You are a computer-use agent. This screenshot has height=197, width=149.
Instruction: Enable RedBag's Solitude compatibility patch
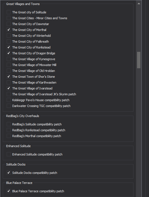[9, 124]
